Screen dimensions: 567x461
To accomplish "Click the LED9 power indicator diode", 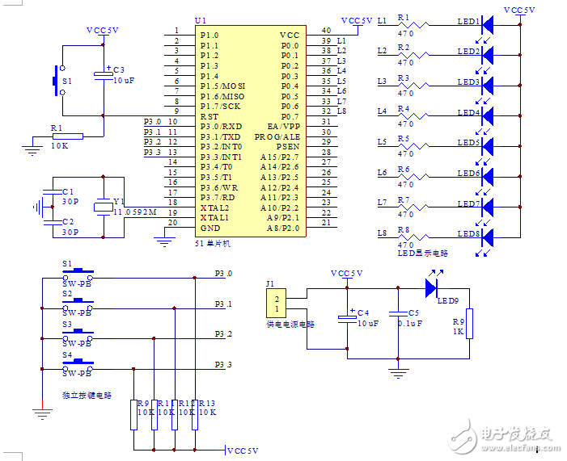I will 432,287.
